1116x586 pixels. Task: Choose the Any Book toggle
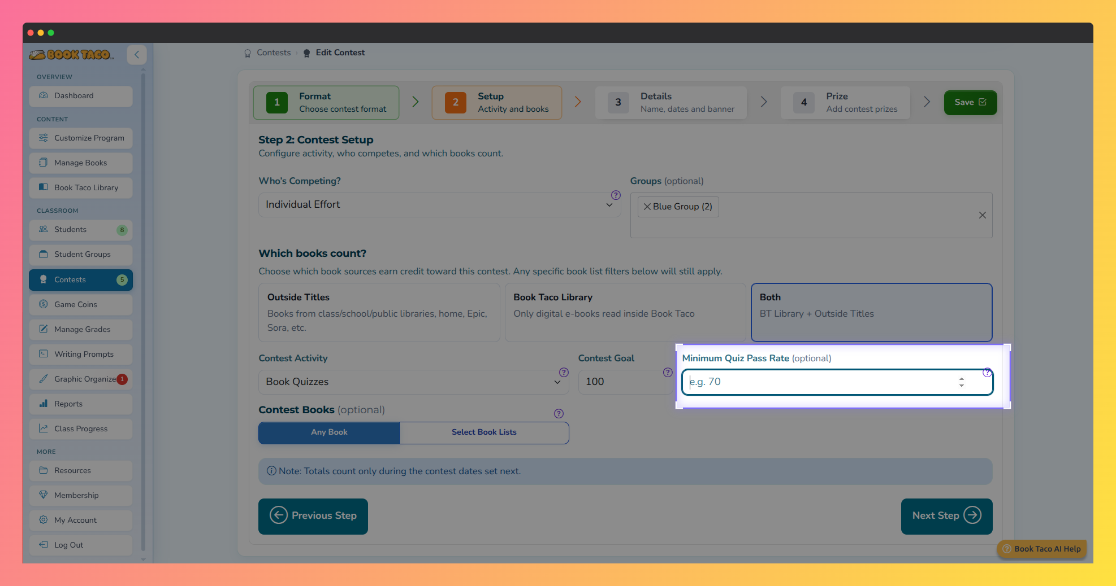click(329, 432)
